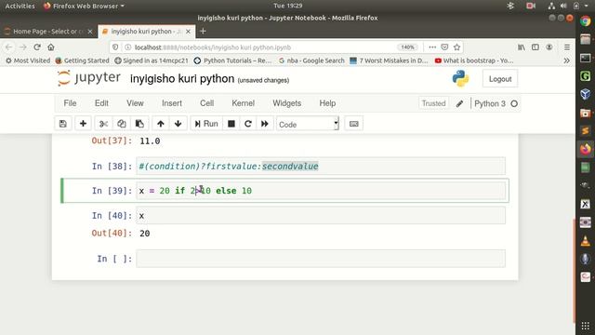Click the Python 3 kernel status circle
This screenshot has height=335, width=595.
[514, 103]
